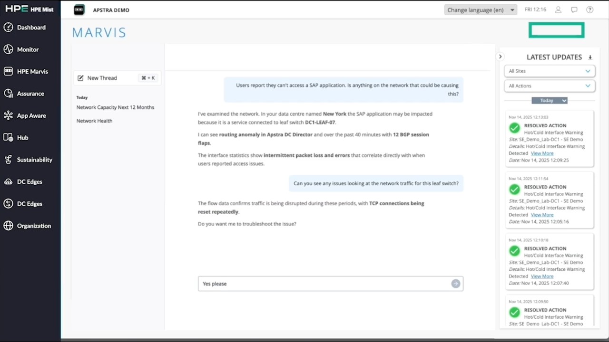Click the bold text TCP connections being reset repeatedly
The height and width of the screenshot is (342, 609).
pyautogui.click(x=311, y=208)
